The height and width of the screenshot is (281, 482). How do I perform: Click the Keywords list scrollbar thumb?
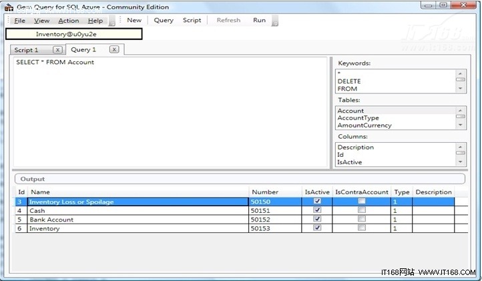pos(460,79)
